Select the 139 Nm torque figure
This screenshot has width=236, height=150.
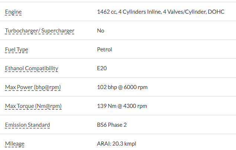tap(105, 106)
